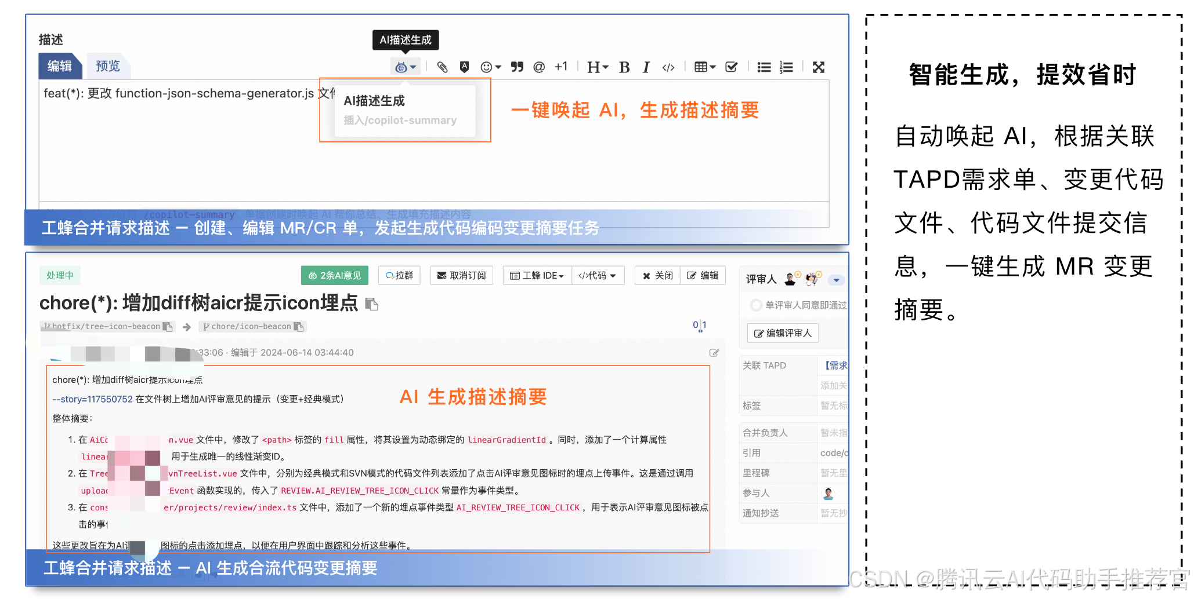Click the 里程碑 label
Screen dimensions: 1194x599
756,473
